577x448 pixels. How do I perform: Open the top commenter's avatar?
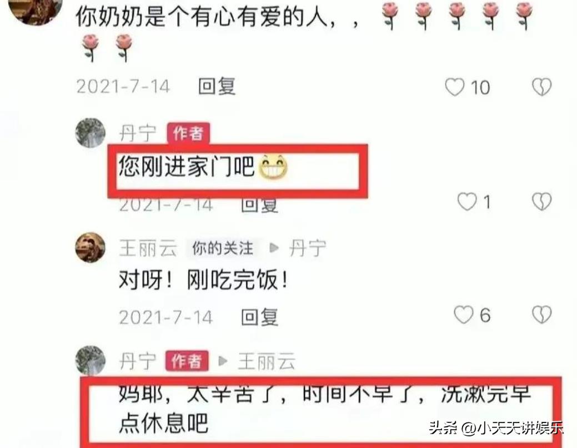36,9
